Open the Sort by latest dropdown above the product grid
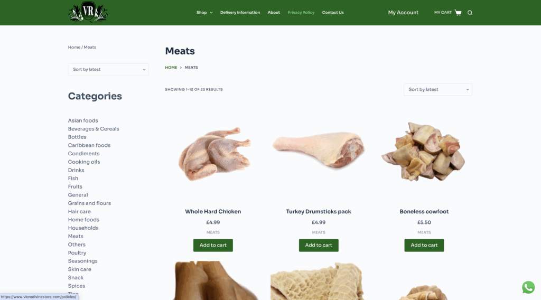This screenshot has width=541, height=300. [438, 90]
